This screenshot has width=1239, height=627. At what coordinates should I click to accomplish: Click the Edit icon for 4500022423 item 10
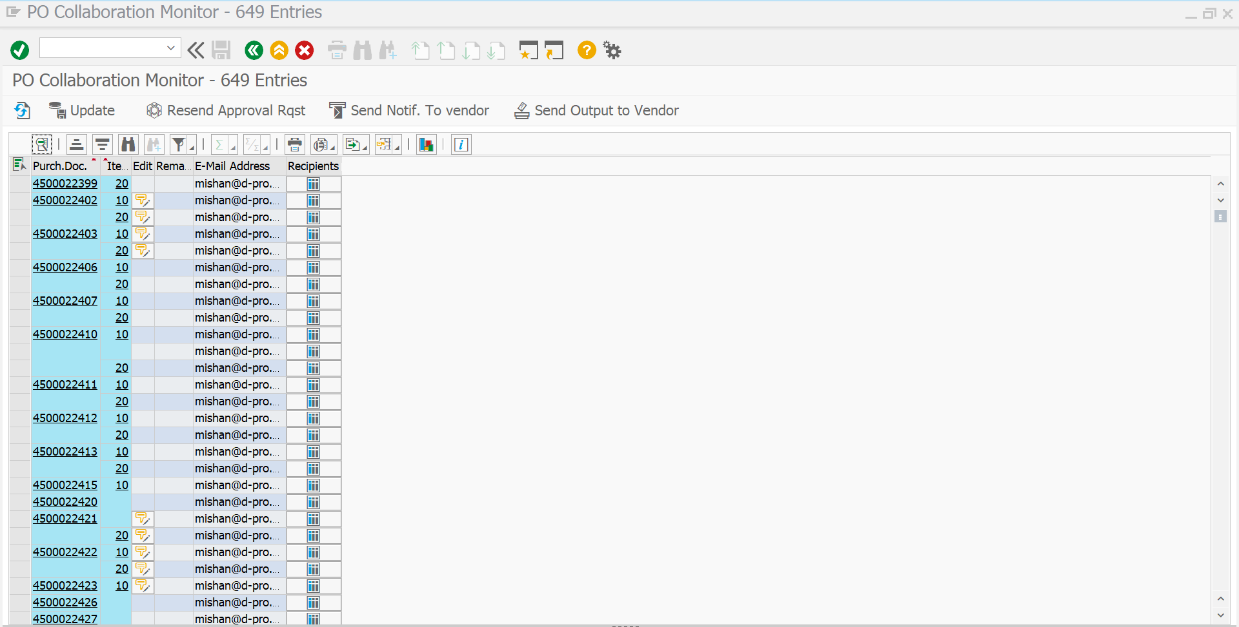[143, 586]
